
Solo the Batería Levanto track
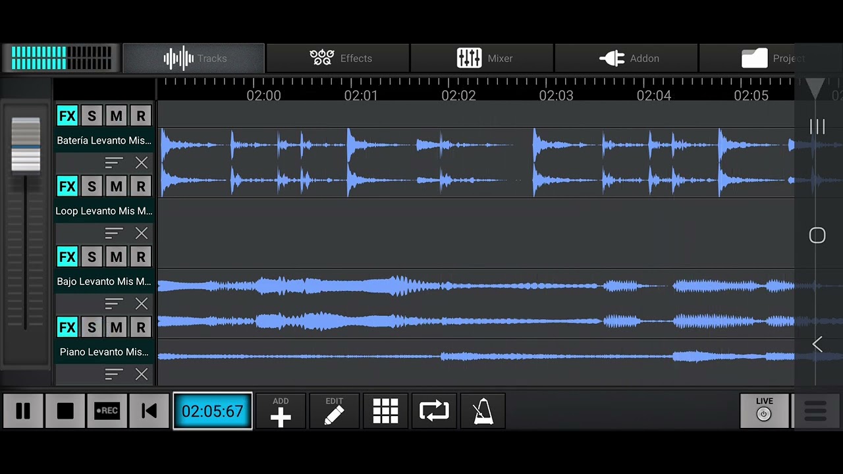click(x=92, y=117)
